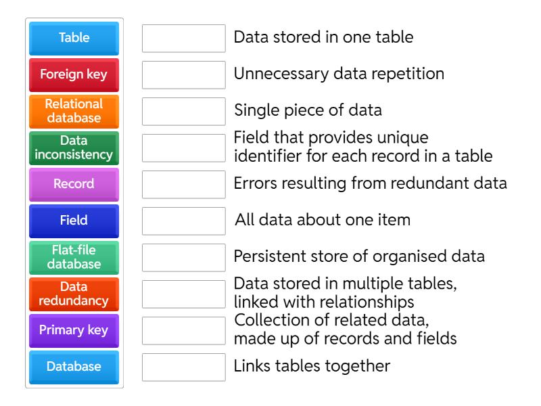Click slot for 'Persistent store of organised data'

183,258
